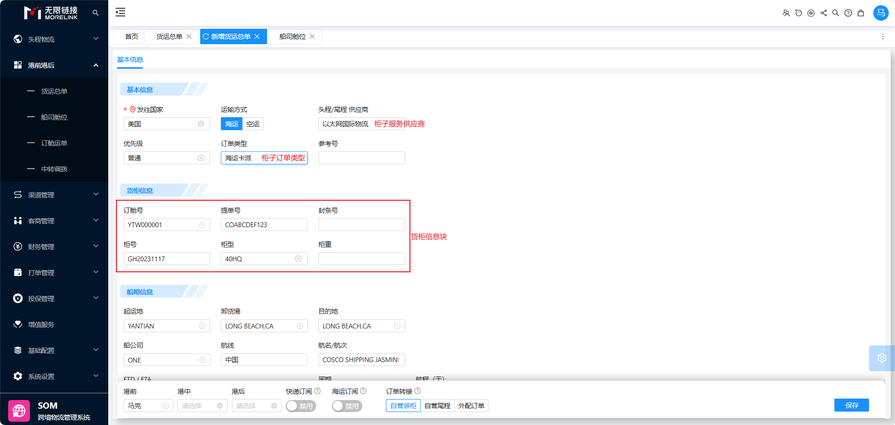Open 船司舱位 in sidebar
The width and height of the screenshot is (895, 425).
point(54,117)
